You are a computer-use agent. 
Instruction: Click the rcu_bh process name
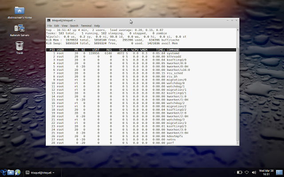[x=172, y=77]
